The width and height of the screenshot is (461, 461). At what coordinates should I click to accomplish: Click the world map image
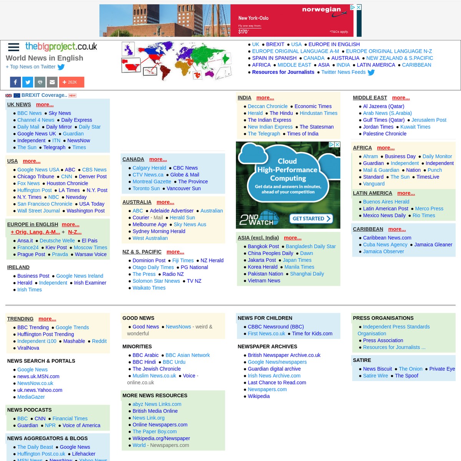[177, 61]
